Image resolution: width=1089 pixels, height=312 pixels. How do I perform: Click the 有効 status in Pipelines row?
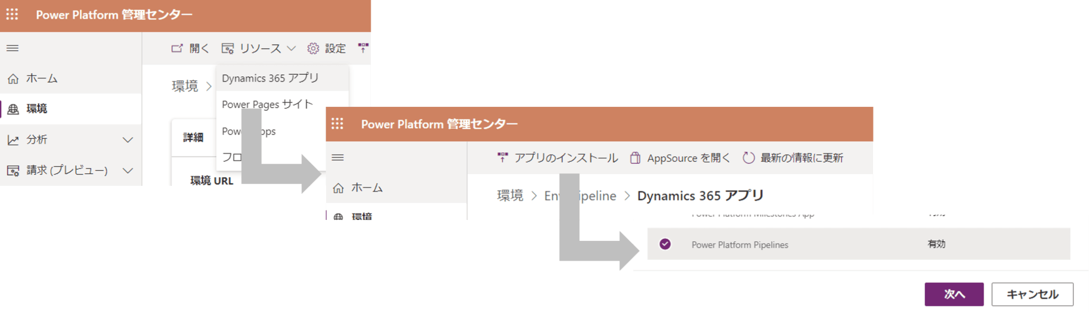coord(936,244)
